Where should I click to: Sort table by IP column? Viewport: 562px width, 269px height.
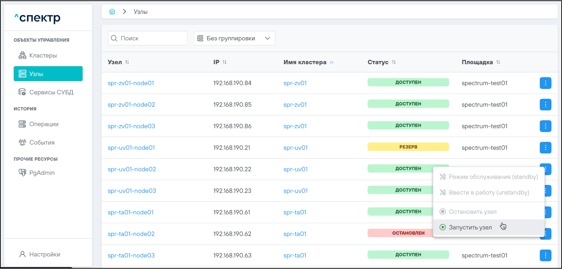225,62
